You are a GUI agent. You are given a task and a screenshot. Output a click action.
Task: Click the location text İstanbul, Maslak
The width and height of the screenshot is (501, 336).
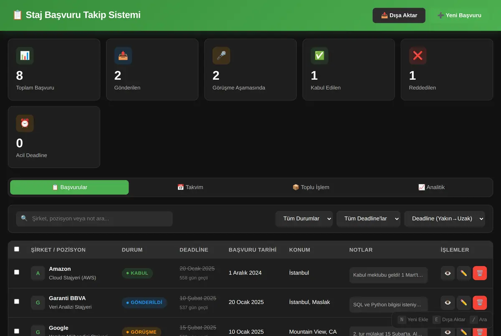pos(309,302)
